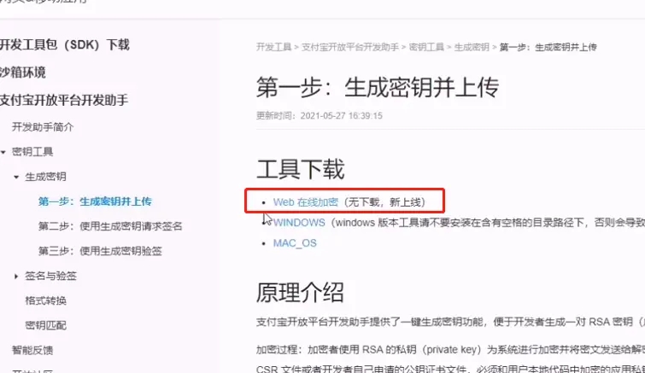Image resolution: width=645 pixels, height=373 pixels.
Task: Open the Web 在线加密 link
Action: [306, 202]
